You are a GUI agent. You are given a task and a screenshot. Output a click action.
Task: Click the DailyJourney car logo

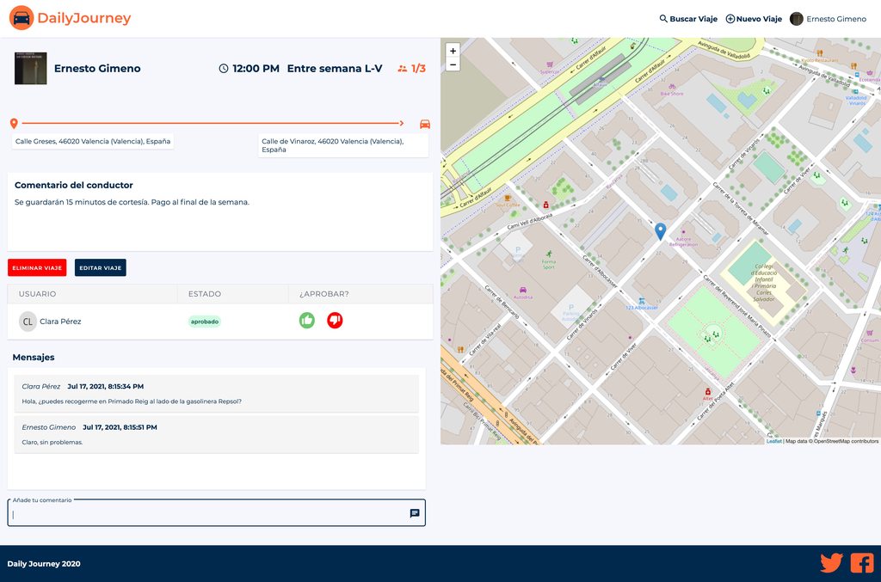(22, 18)
